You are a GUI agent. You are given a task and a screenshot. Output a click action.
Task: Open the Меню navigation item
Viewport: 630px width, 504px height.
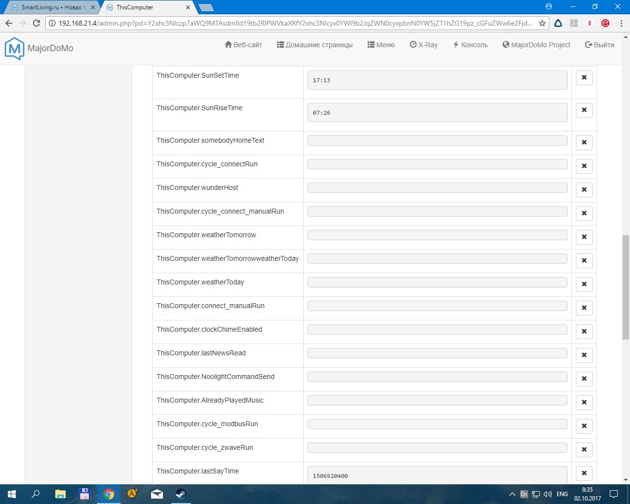(381, 45)
